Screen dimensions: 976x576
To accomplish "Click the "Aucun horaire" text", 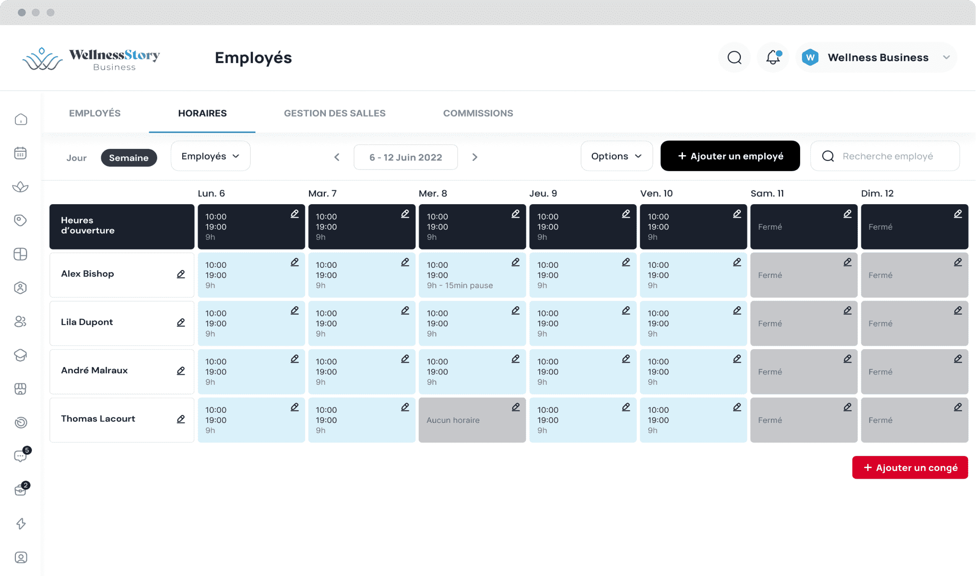I will coord(453,420).
